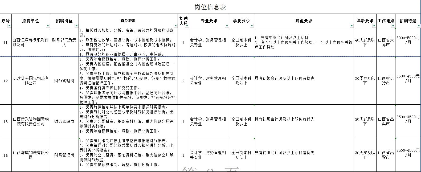Select the 山西晋兴陆港国际物流有限责任公司 cell
Image resolution: width=421 pixels, height=172 pixels.
point(31,121)
